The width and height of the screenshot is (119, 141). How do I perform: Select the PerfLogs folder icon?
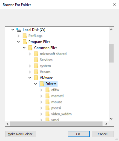(25, 36)
